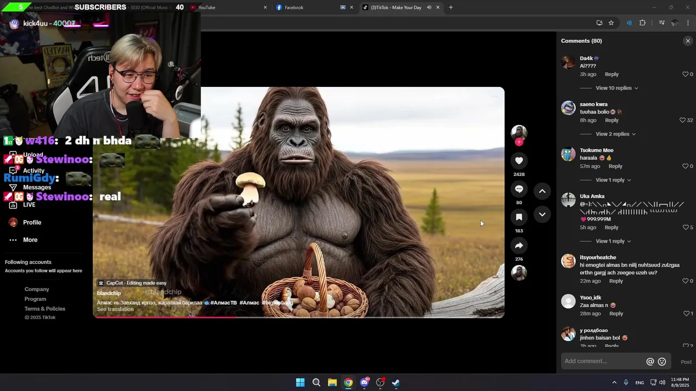Open saeno kwra's commenter avatar

tap(568, 108)
